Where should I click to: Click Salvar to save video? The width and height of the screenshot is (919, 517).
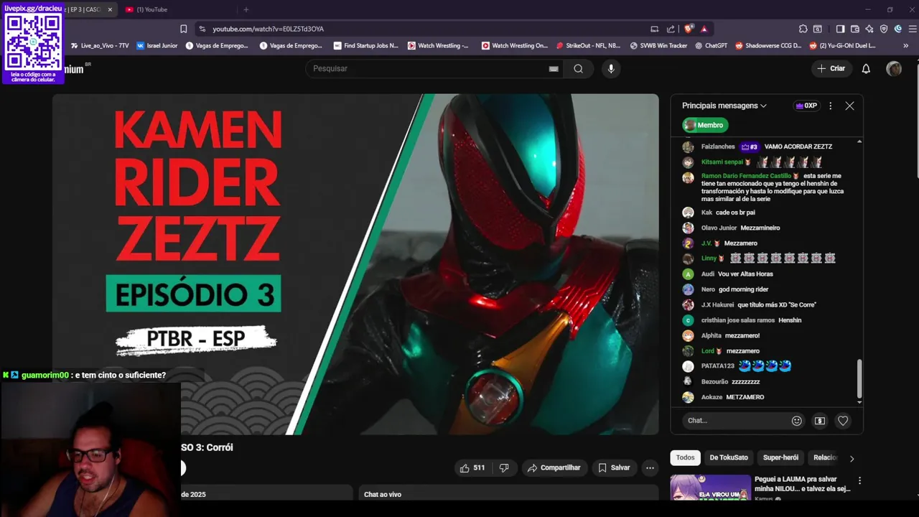click(x=614, y=467)
